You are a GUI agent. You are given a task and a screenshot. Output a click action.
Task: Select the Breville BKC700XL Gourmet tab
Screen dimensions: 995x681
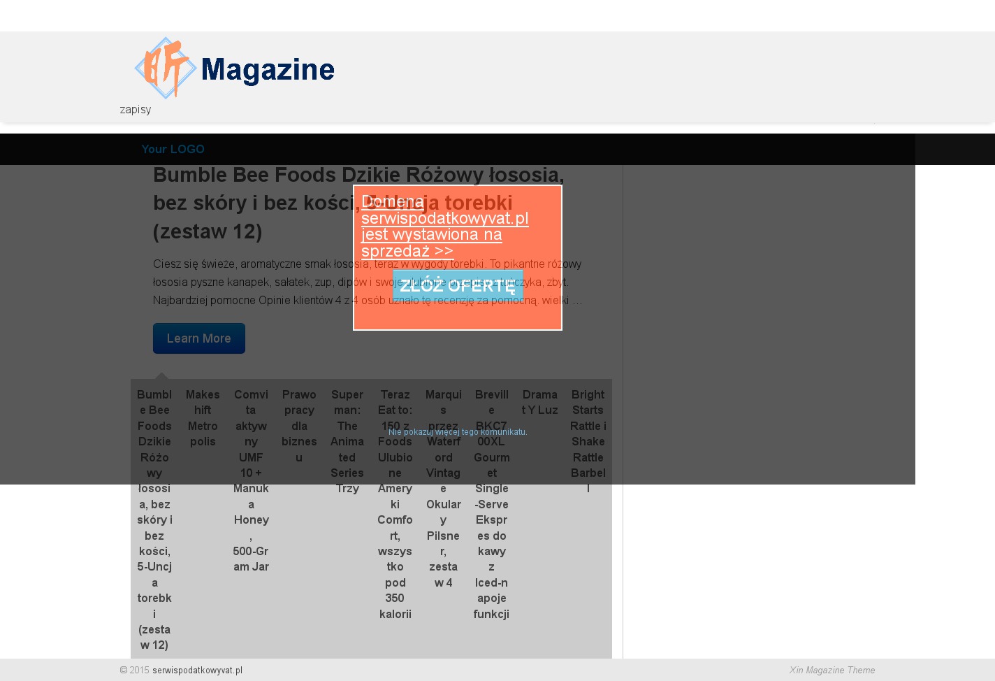point(491,503)
